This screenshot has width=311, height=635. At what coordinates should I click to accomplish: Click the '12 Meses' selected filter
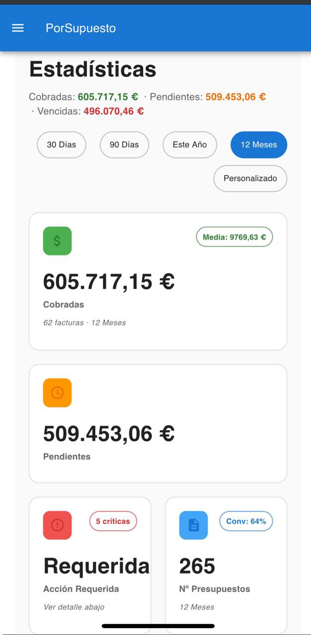(258, 144)
